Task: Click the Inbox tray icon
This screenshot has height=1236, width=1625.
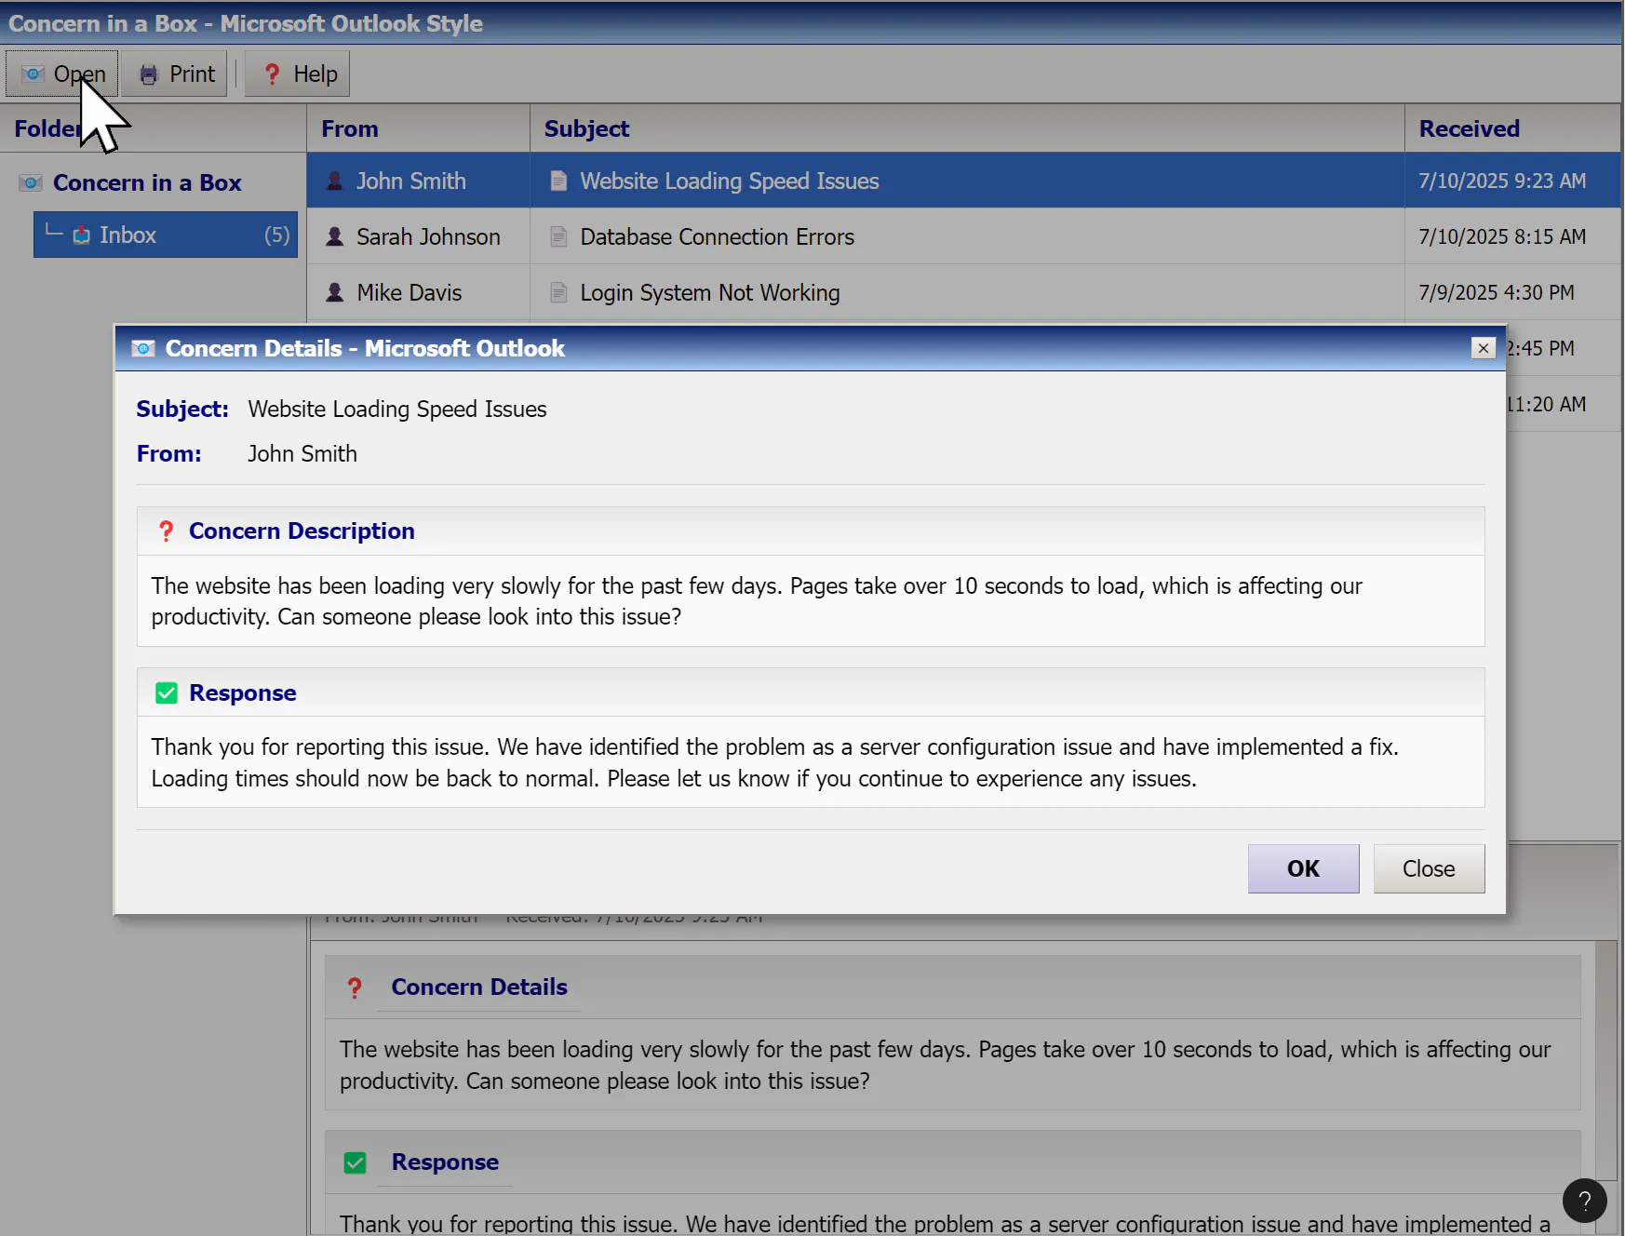Action: 82,235
